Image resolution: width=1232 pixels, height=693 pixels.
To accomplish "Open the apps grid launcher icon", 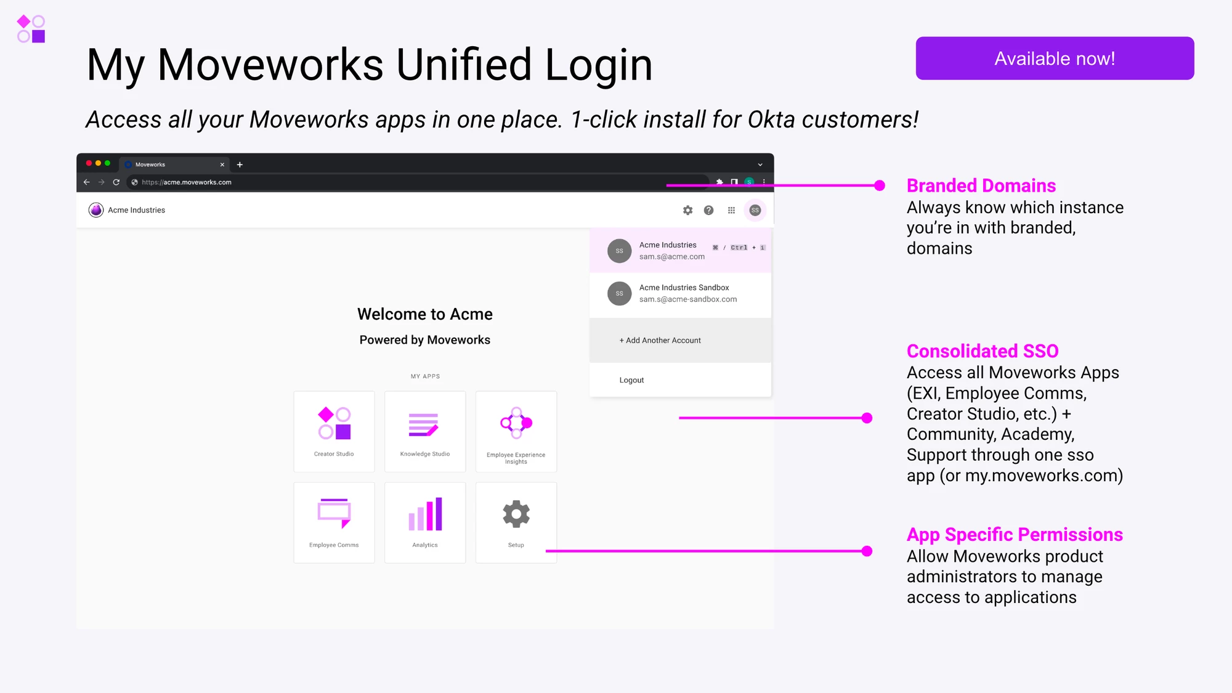I will pyautogui.click(x=731, y=210).
